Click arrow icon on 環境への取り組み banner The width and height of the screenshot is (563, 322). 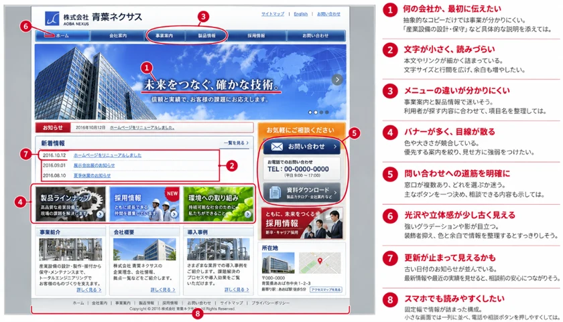point(248,214)
